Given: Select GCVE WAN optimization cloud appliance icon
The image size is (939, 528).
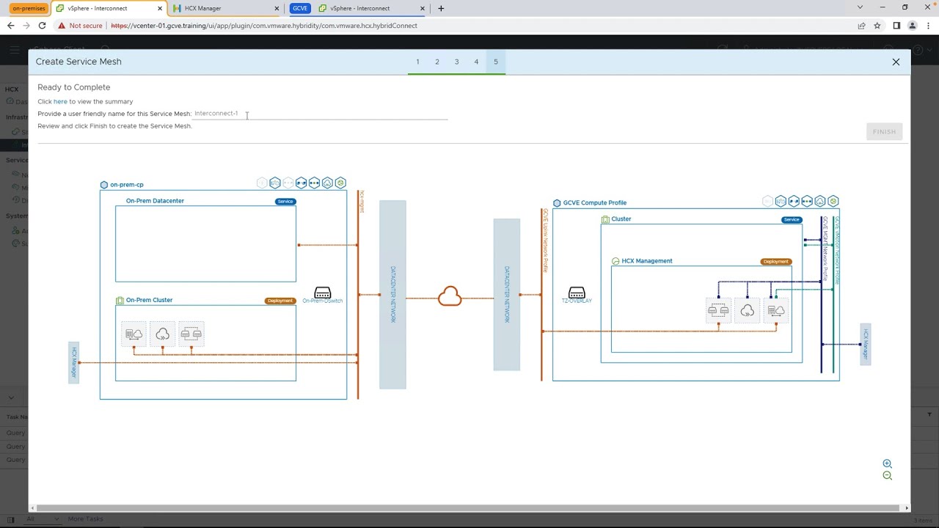Looking at the screenshot, I should pyautogui.click(x=748, y=311).
